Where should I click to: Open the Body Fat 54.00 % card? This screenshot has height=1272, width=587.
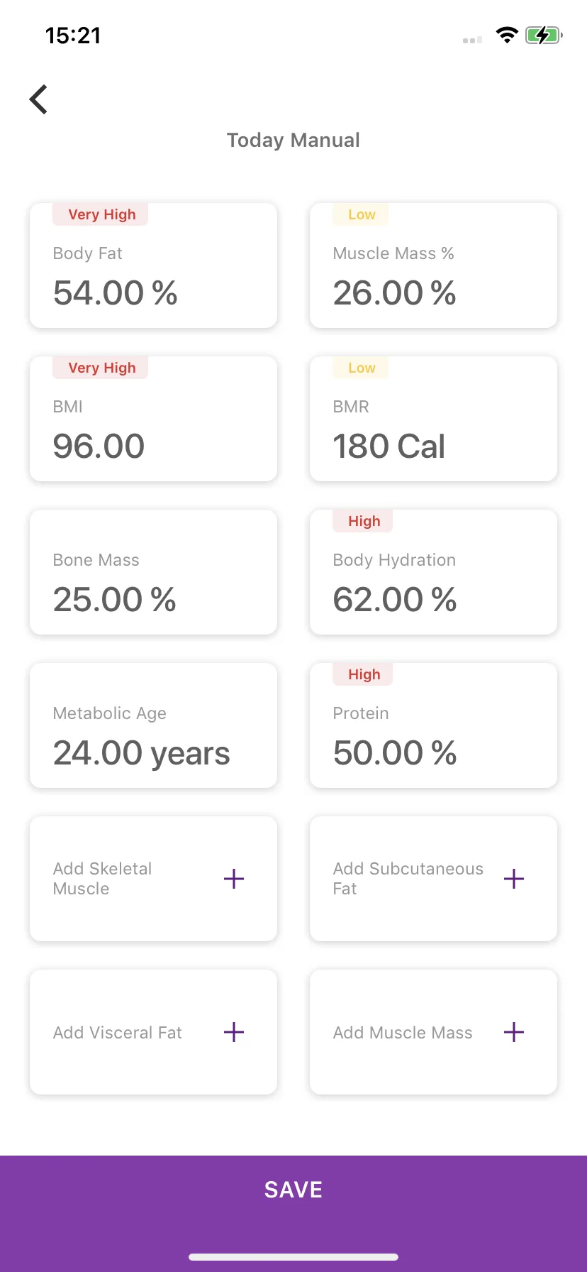[x=153, y=265]
